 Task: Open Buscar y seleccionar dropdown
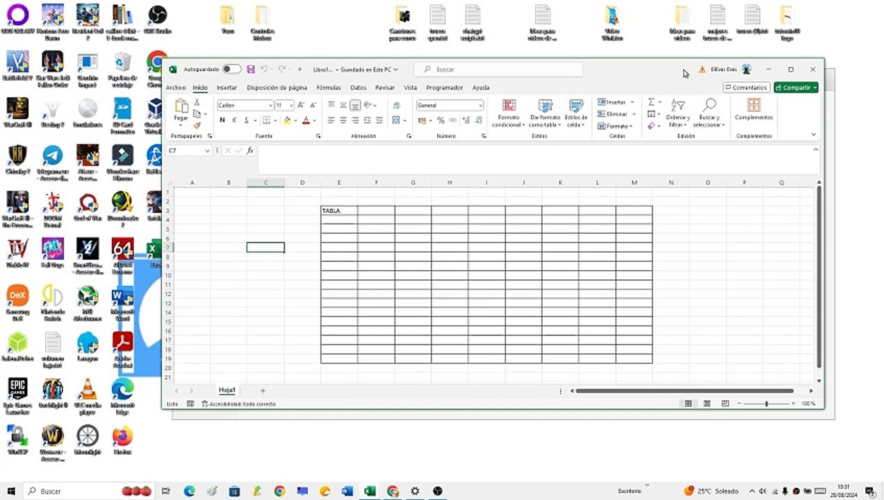tap(708, 113)
